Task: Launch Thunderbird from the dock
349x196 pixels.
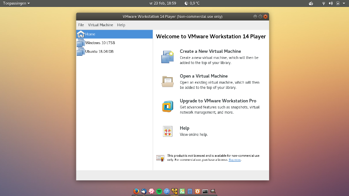Action: [144, 191]
